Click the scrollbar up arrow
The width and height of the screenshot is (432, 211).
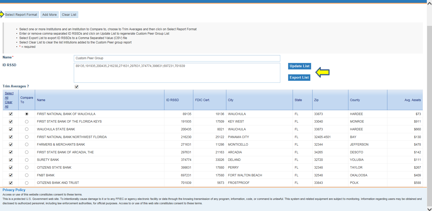click(429, 4)
